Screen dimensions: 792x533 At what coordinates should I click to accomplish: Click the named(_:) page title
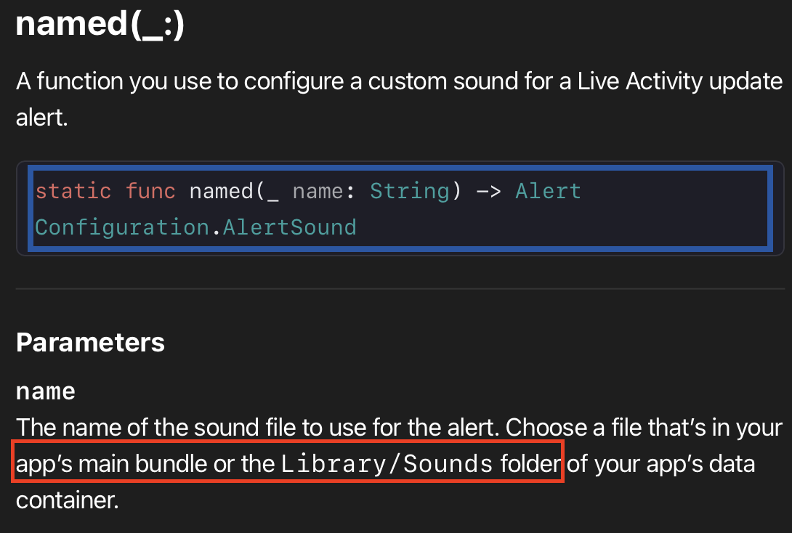pyautogui.click(x=100, y=23)
